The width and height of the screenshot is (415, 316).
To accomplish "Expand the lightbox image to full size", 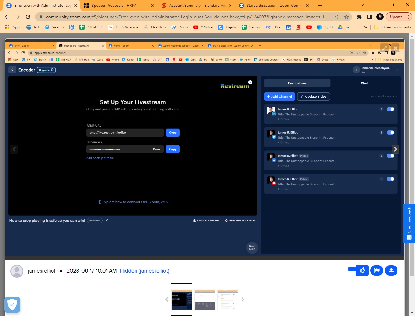I will (x=385, y=48).
